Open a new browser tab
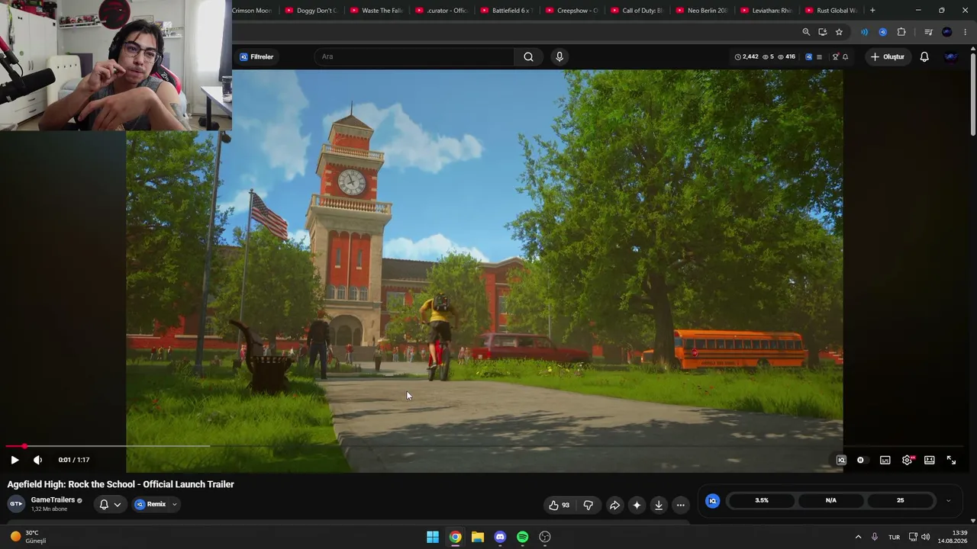977x549 pixels. 872,11
